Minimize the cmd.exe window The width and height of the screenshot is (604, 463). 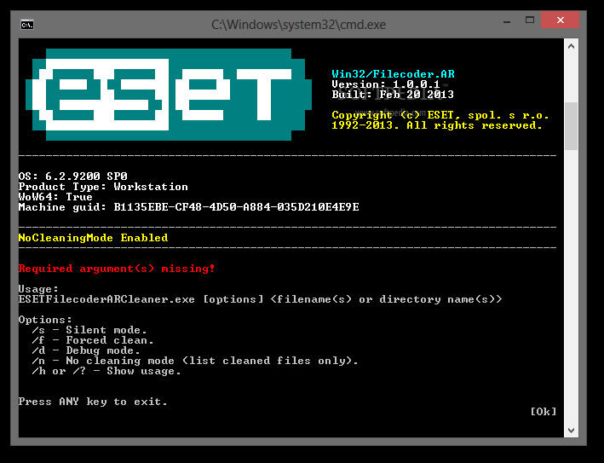507,21
